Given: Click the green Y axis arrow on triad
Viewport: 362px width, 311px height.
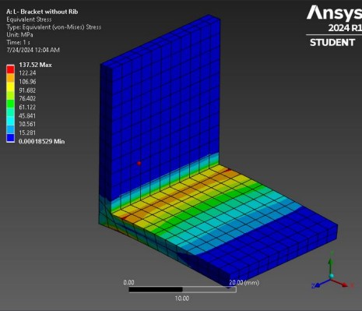Looking at the screenshot, I should [x=331, y=266].
